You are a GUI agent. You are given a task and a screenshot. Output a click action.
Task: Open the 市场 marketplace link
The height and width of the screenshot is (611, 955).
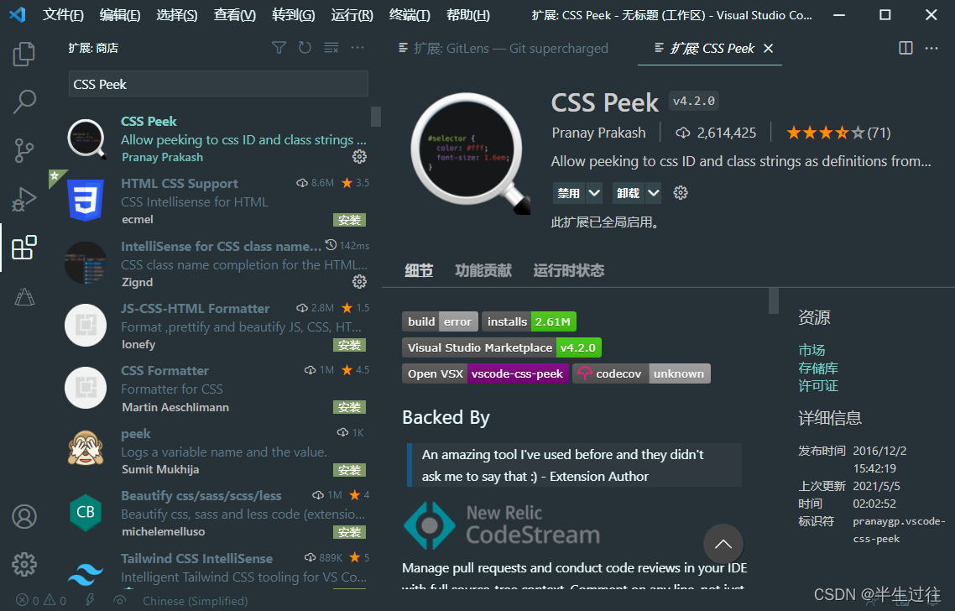coord(811,350)
